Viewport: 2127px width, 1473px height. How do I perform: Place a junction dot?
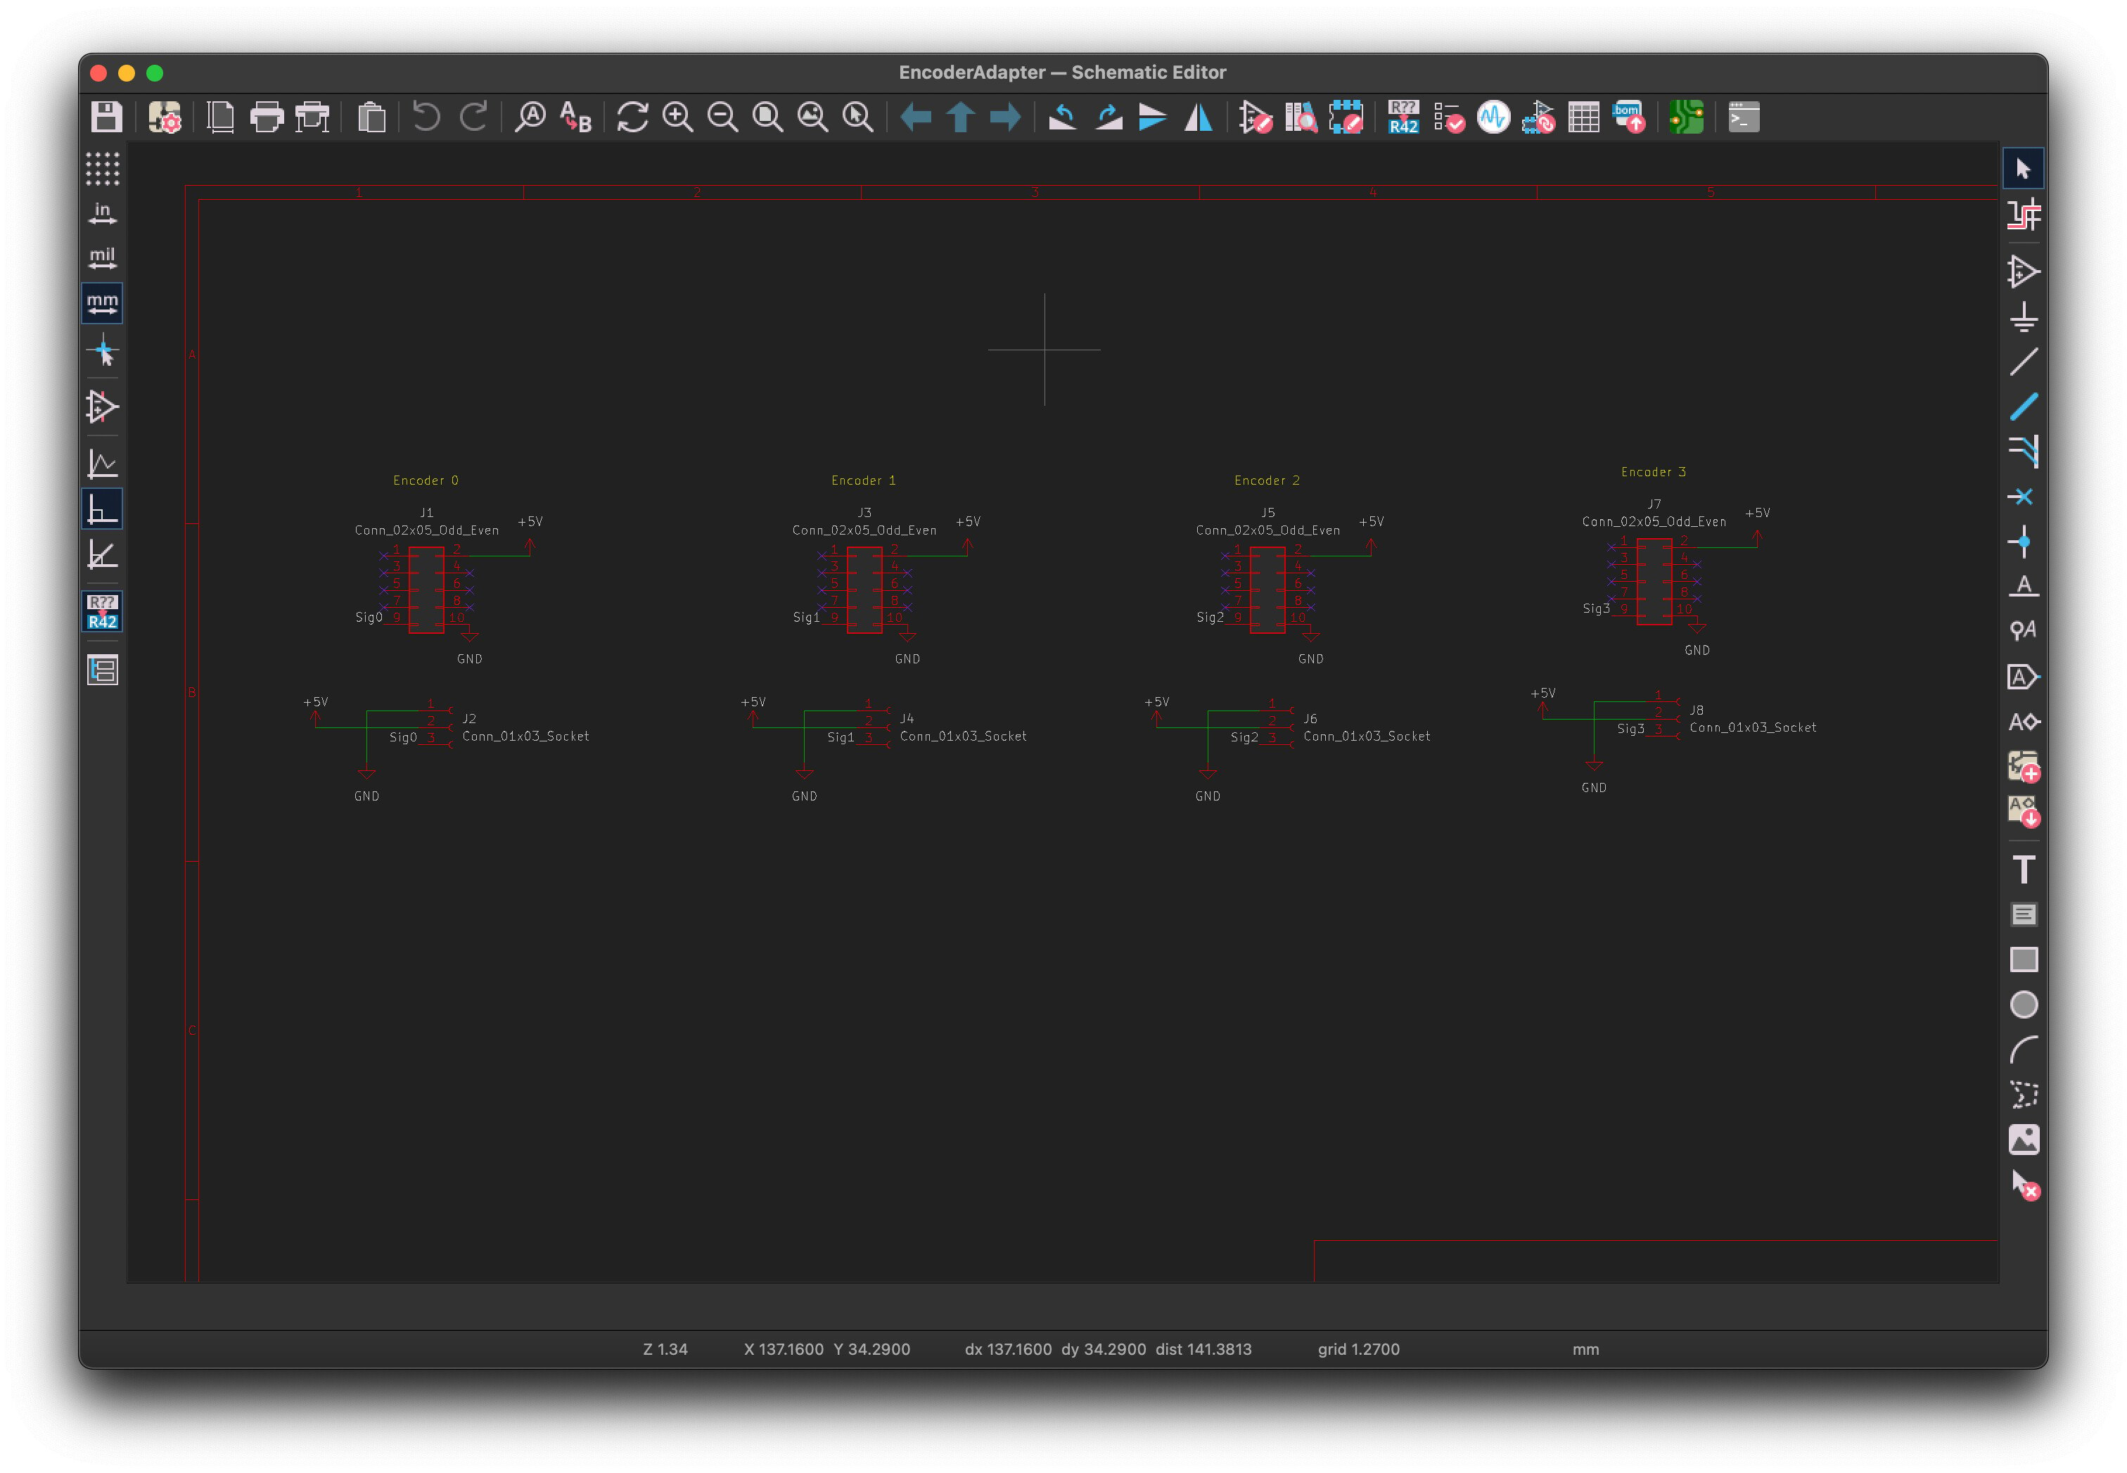(x=2024, y=542)
